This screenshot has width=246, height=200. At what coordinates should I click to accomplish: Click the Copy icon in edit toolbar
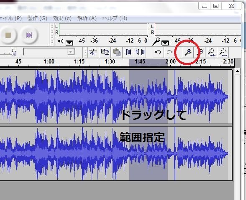105,52
